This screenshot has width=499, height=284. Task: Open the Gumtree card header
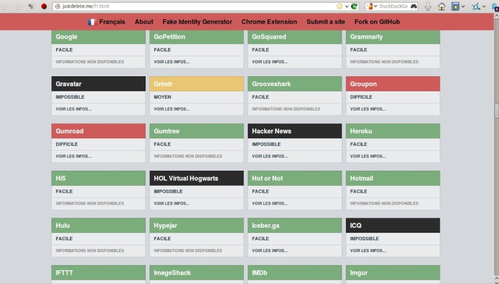196,131
